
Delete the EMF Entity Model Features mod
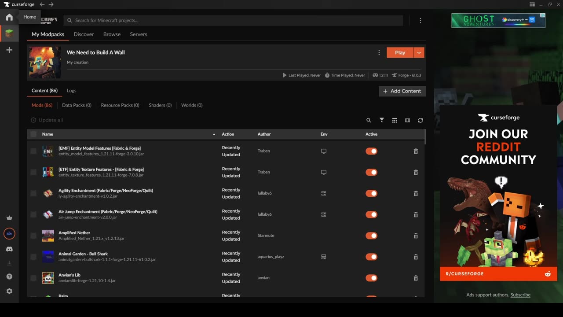tap(416, 151)
